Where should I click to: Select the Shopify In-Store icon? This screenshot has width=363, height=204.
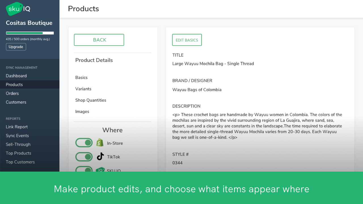click(x=100, y=143)
